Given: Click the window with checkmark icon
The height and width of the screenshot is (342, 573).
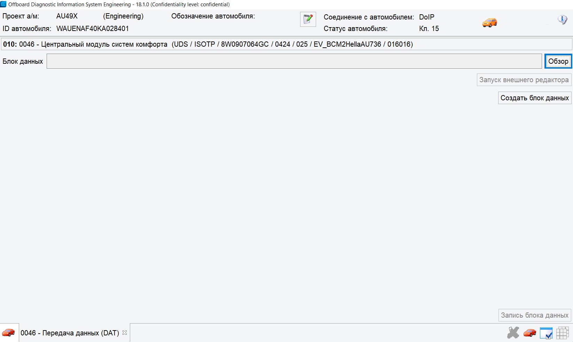Looking at the screenshot, I should [546, 333].
